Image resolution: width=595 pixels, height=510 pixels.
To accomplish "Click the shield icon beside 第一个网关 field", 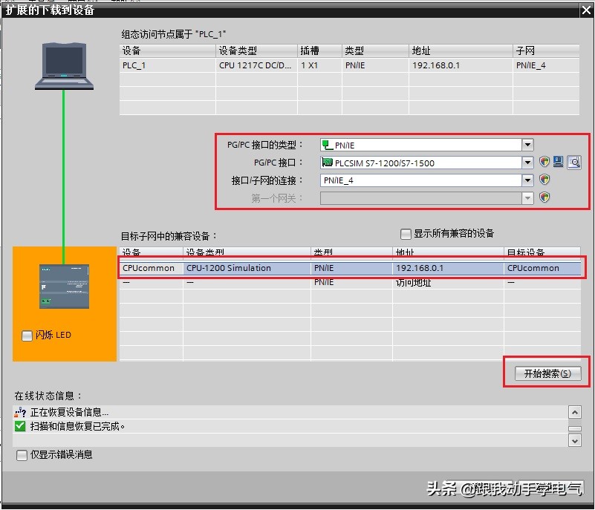I will pos(543,197).
